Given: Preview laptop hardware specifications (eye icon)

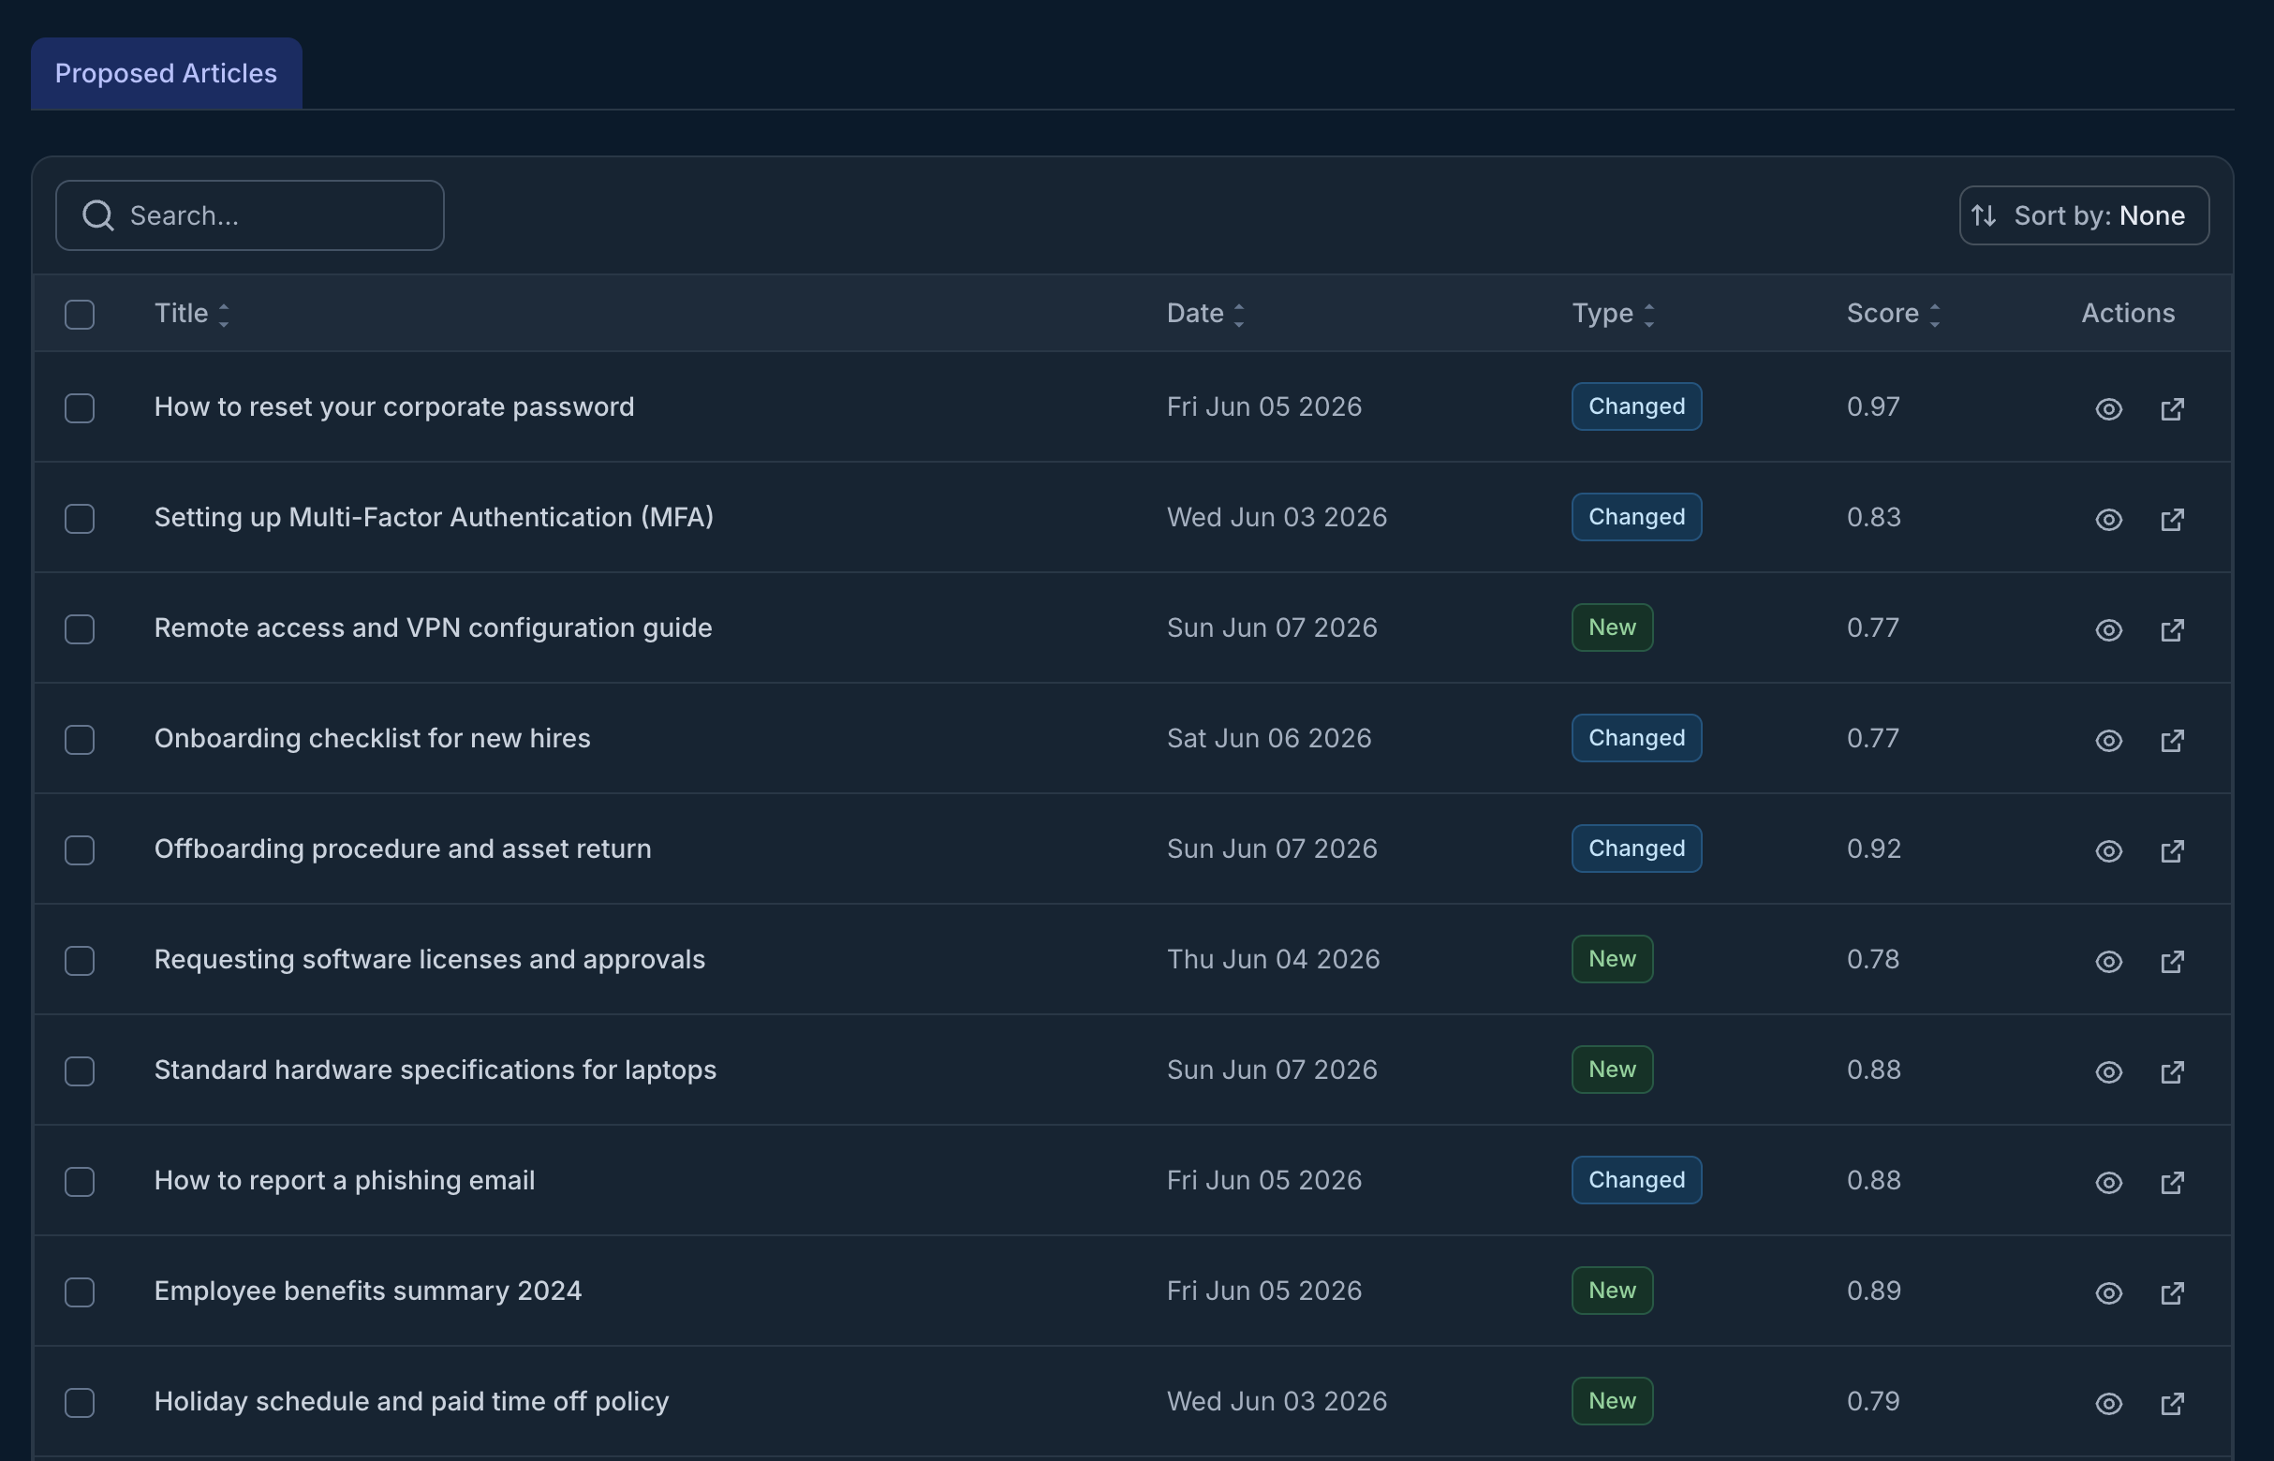Looking at the screenshot, I should [x=2108, y=1072].
